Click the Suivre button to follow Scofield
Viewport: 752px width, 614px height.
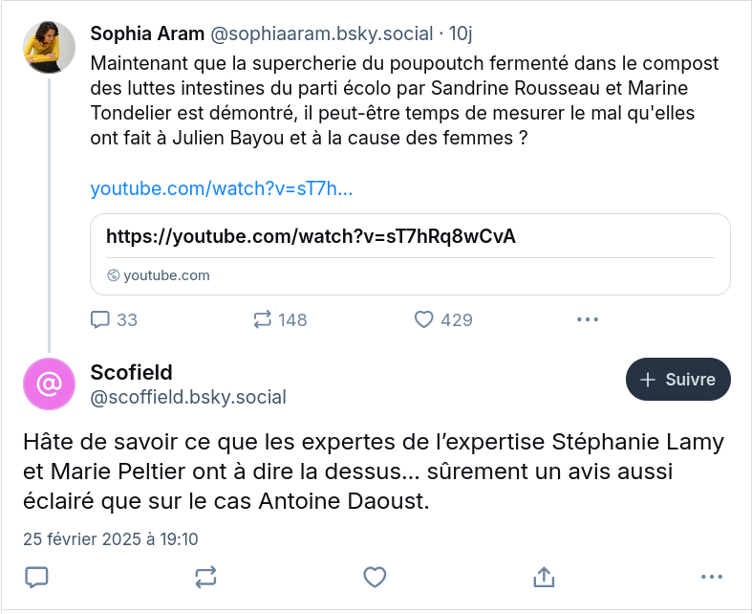click(x=677, y=380)
